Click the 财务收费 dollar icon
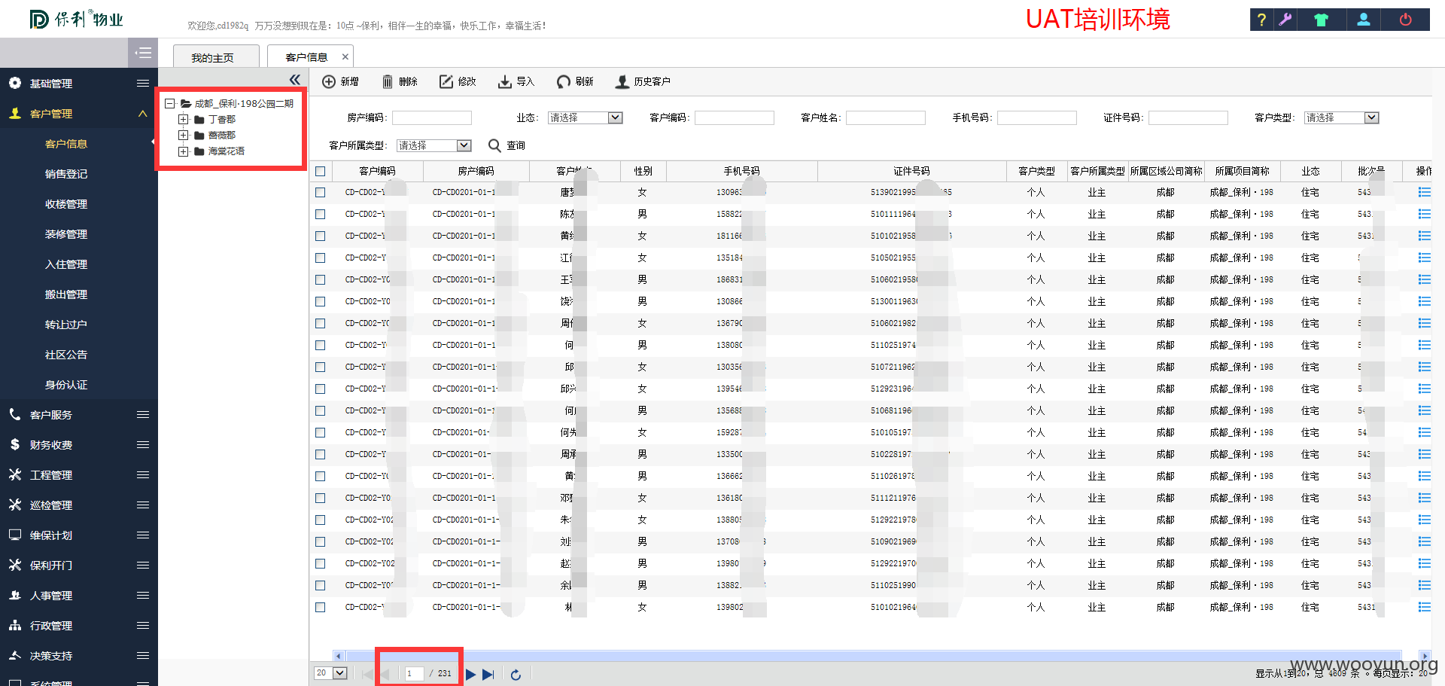Screen dimensions: 1445x686 point(15,444)
